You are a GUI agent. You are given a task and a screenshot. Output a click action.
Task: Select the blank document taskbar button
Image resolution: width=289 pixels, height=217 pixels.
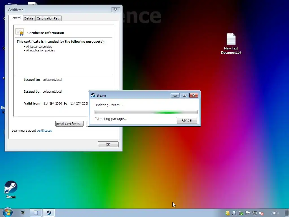coord(36,213)
